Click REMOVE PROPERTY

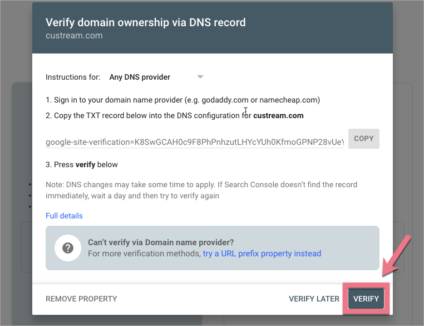tap(81, 299)
